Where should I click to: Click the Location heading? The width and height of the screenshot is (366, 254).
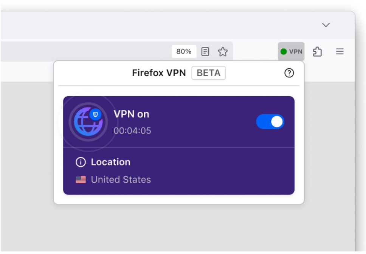[x=110, y=162]
